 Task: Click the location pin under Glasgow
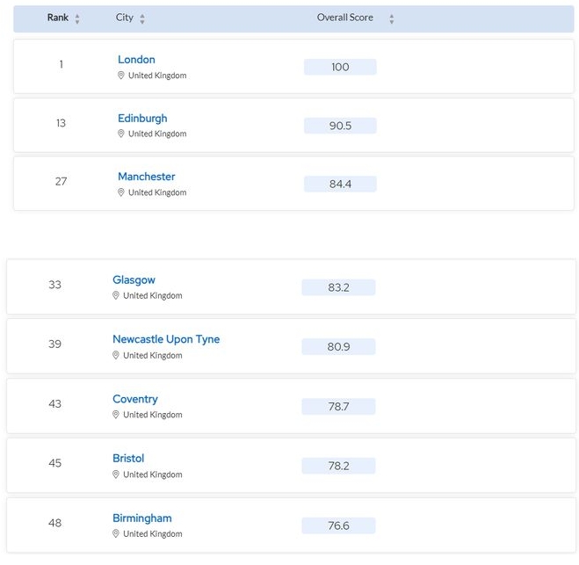(116, 295)
